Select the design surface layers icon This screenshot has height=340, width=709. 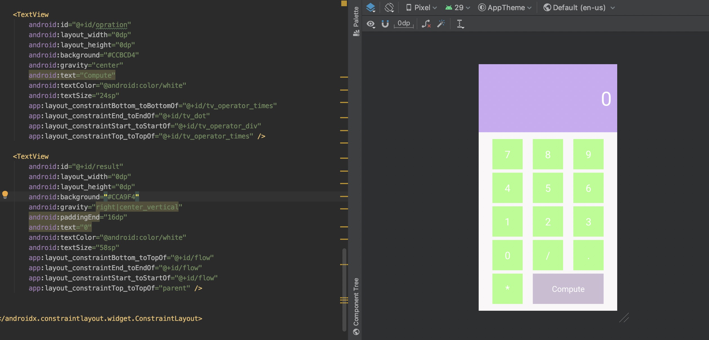[x=371, y=8]
